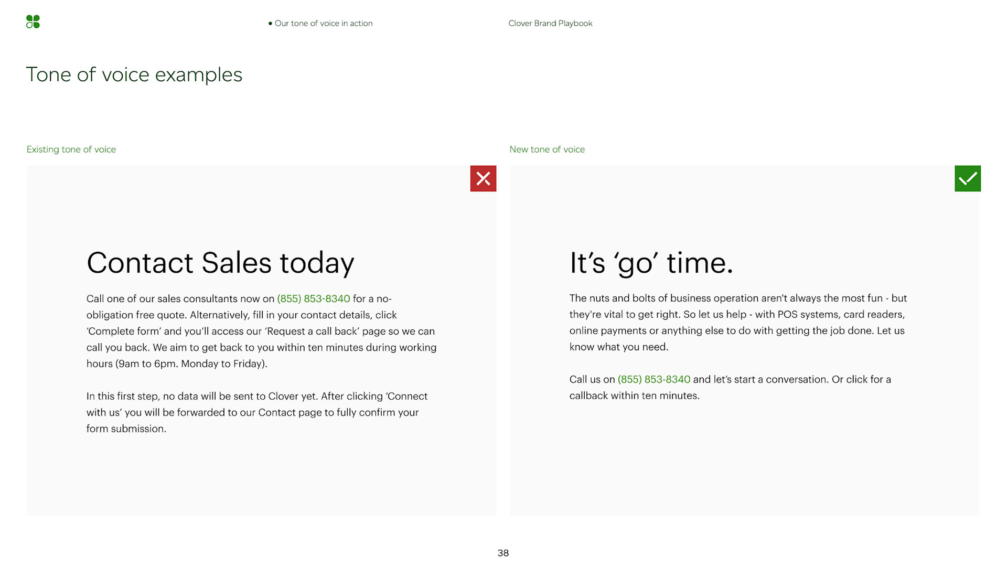
Task: Click the 'Clover Brand Playbook' header text
Action: tap(550, 23)
